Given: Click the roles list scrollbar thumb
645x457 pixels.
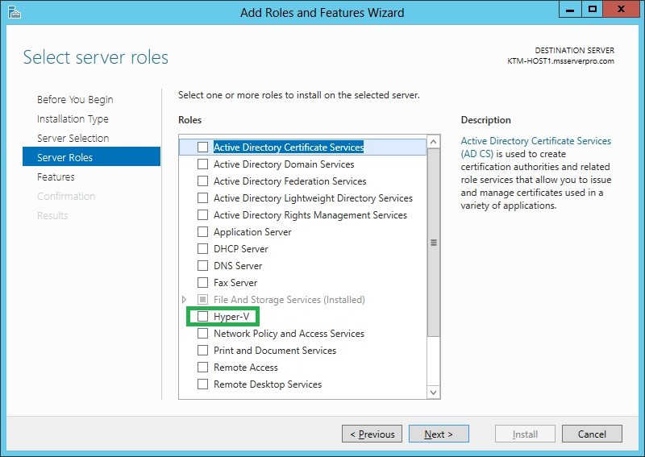Looking at the screenshot, I should (433, 243).
